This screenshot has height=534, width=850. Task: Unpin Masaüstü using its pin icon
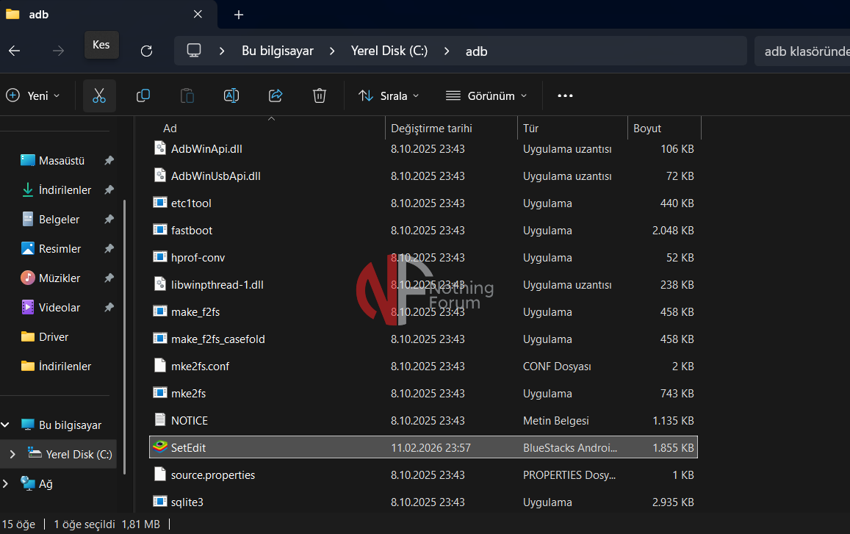click(109, 161)
